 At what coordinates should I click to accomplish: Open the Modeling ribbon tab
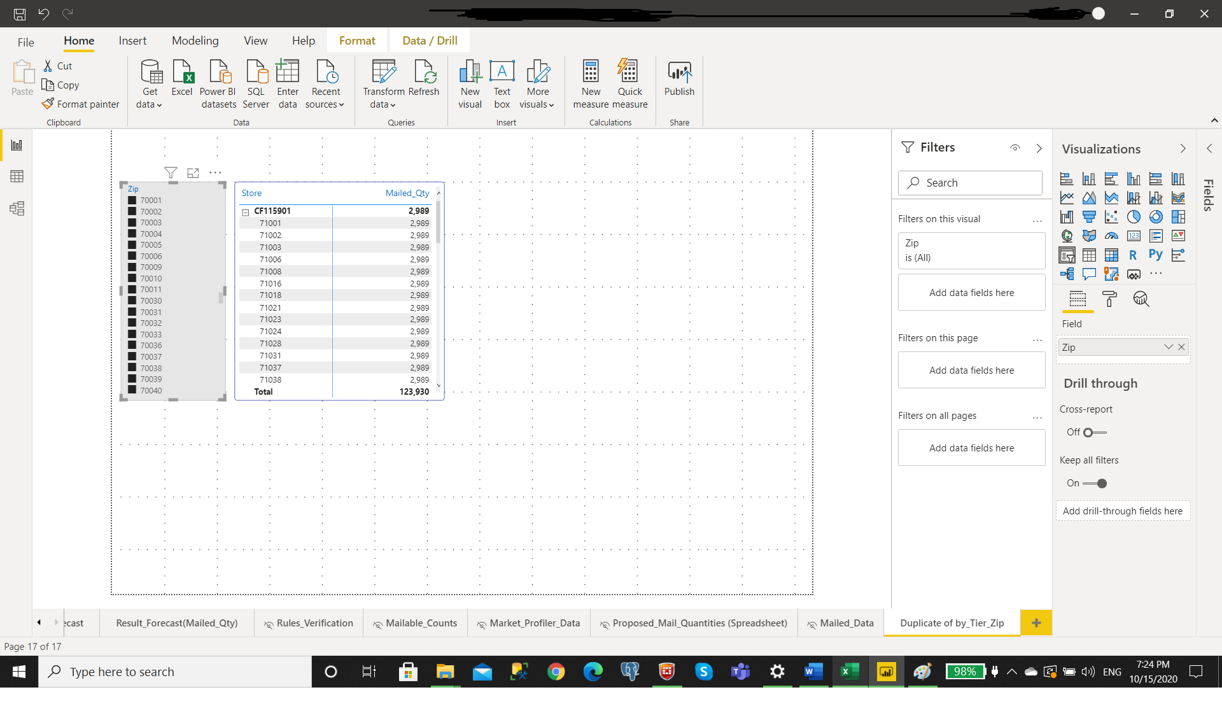(195, 41)
